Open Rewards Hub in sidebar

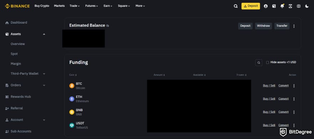click(x=21, y=97)
